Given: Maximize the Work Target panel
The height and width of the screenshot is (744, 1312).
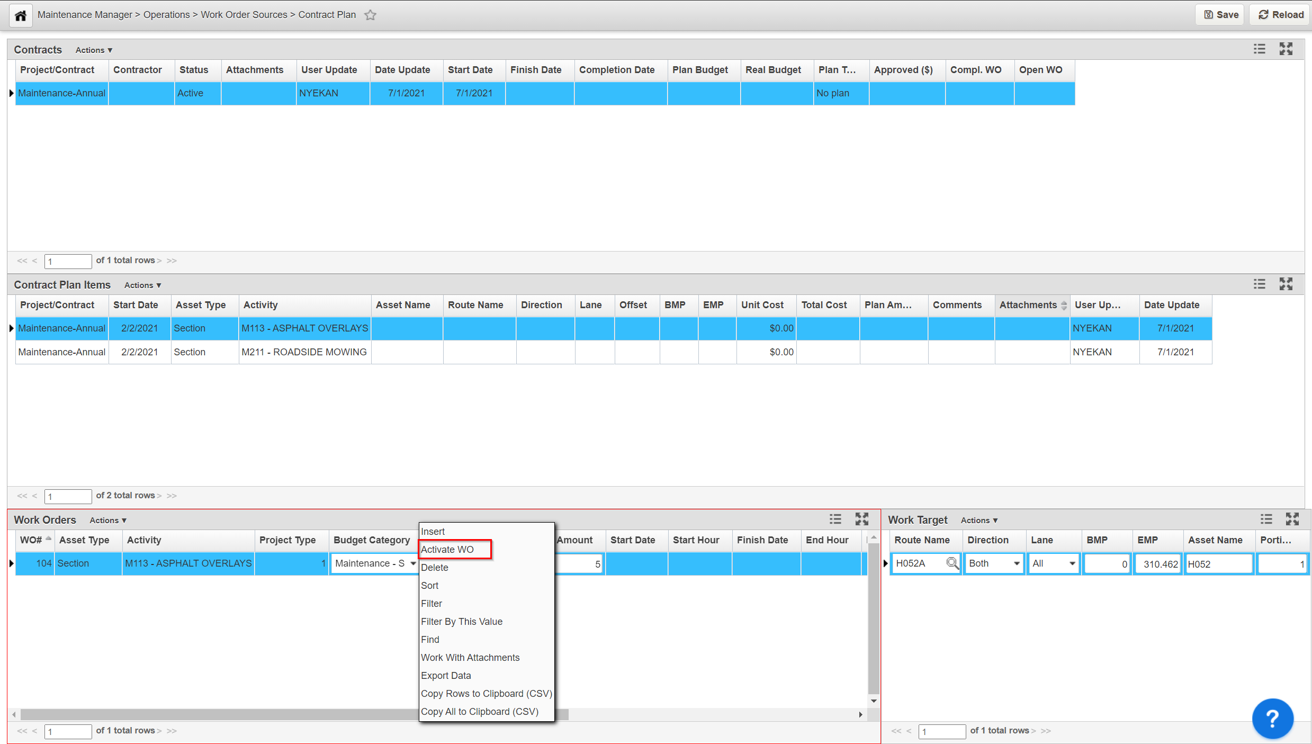Looking at the screenshot, I should point(1292,519).
